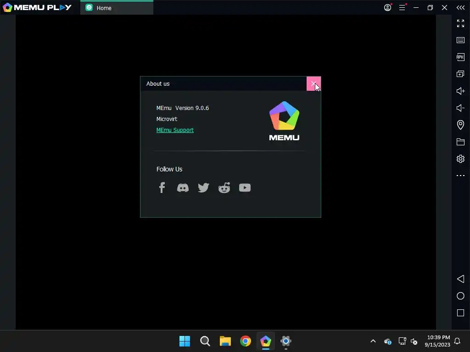470x352 pixels.
Task: Open MEmu's Twitter page icon
Action: click(x=203, y=187)
